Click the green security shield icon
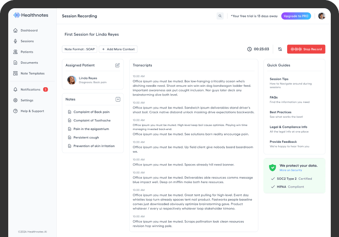Viewport: 339px width, 237px height. [x=272, y=167]
